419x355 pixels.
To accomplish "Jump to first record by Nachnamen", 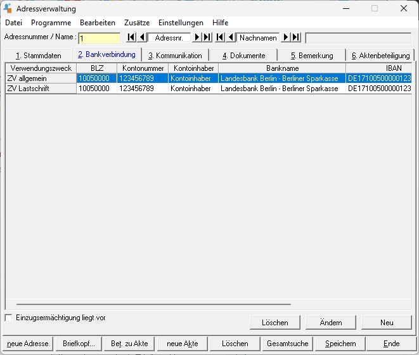I will point(220,38).
